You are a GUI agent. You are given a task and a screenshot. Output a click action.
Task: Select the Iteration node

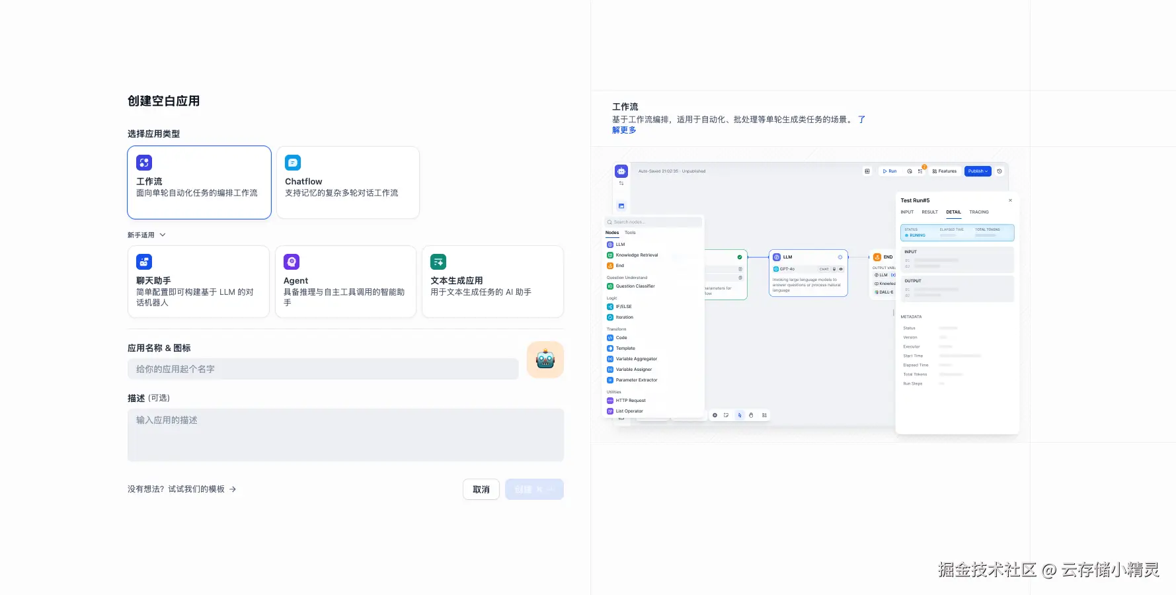tap(622, 317)
